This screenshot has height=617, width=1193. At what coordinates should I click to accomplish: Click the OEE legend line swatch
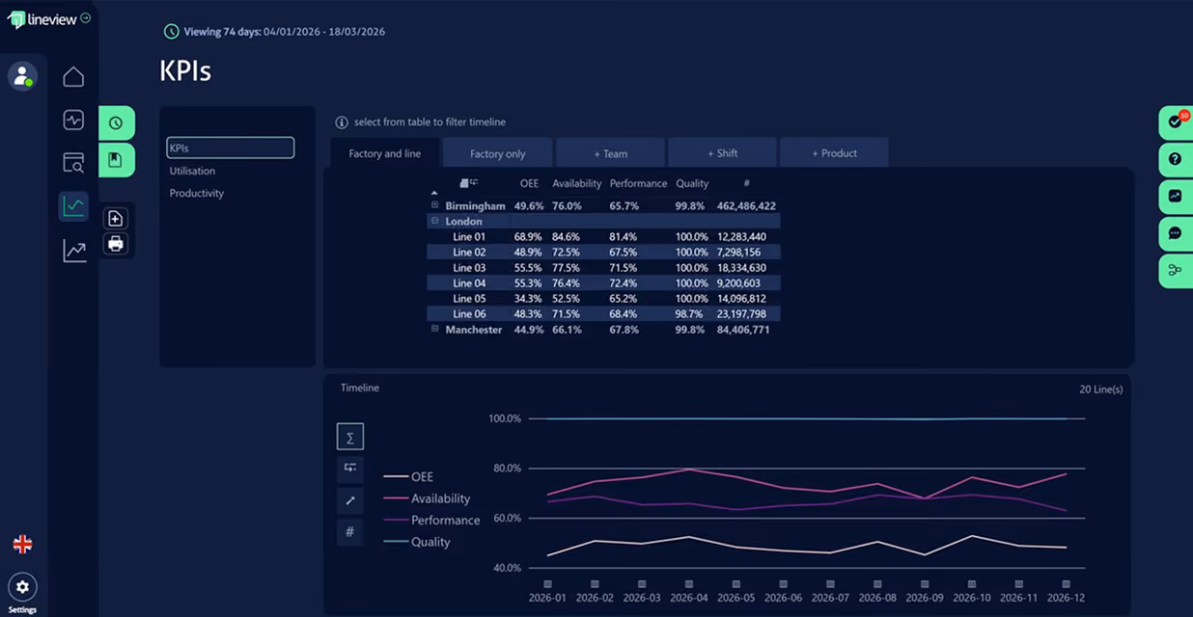(396, 476)
